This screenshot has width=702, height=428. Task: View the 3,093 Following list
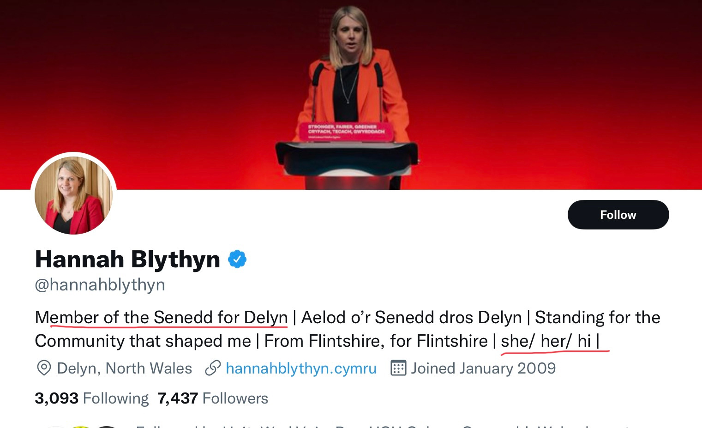[x=91, y=398]
